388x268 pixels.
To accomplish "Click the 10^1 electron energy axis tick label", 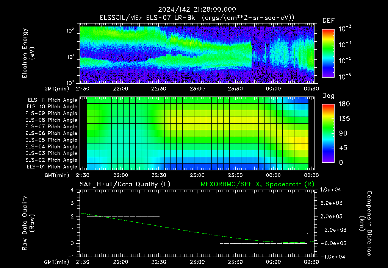I will pos(70,57).
